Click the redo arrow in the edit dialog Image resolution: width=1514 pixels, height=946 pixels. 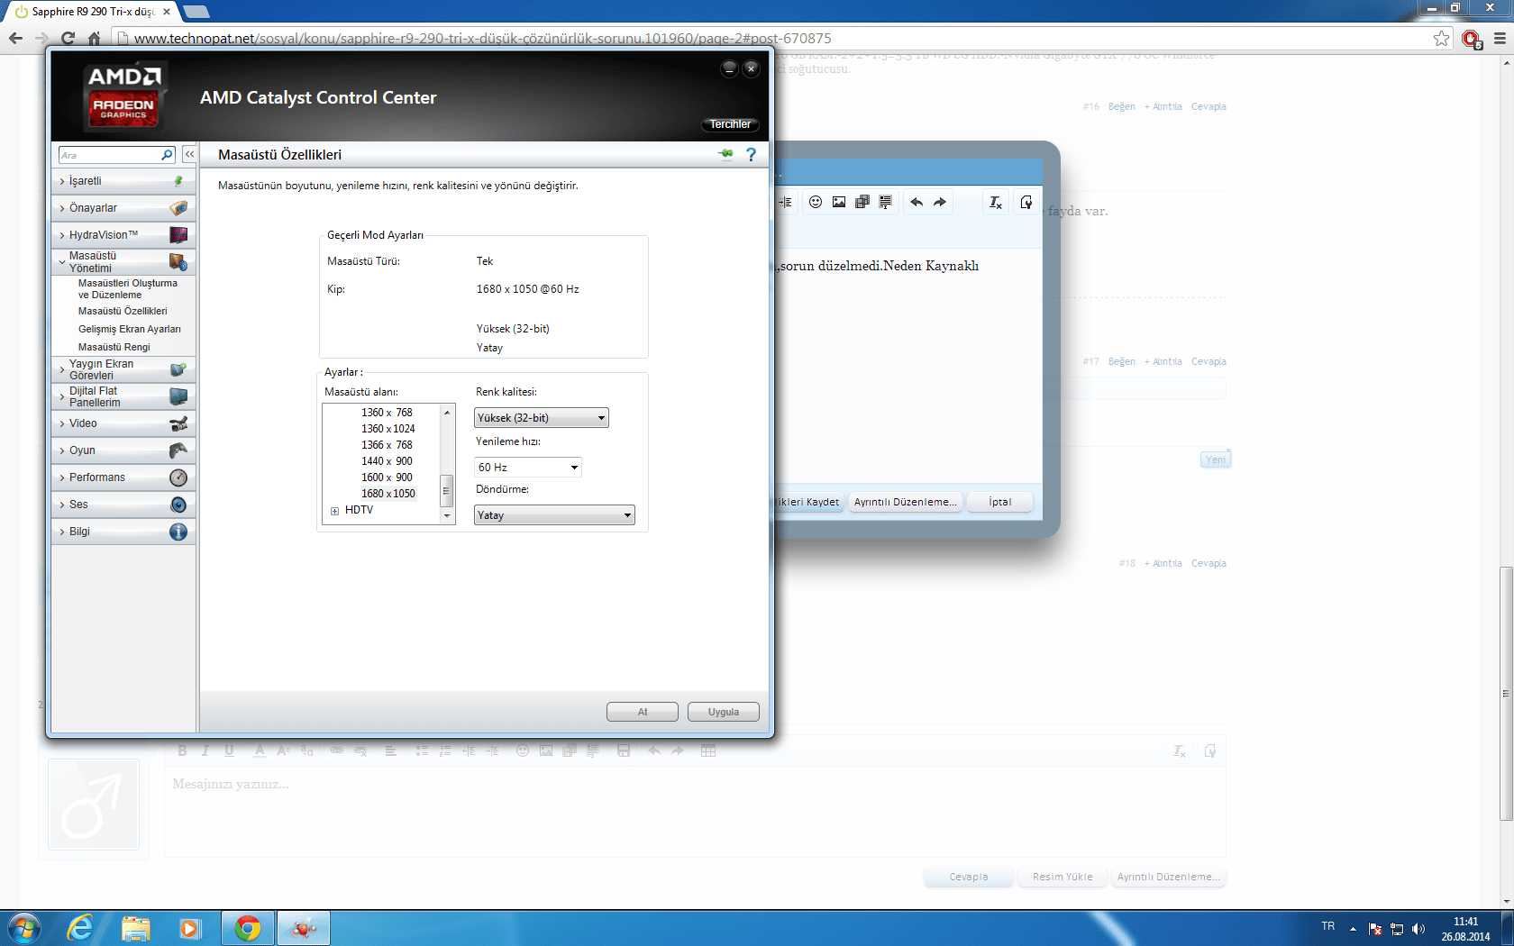tap(940, 202)
